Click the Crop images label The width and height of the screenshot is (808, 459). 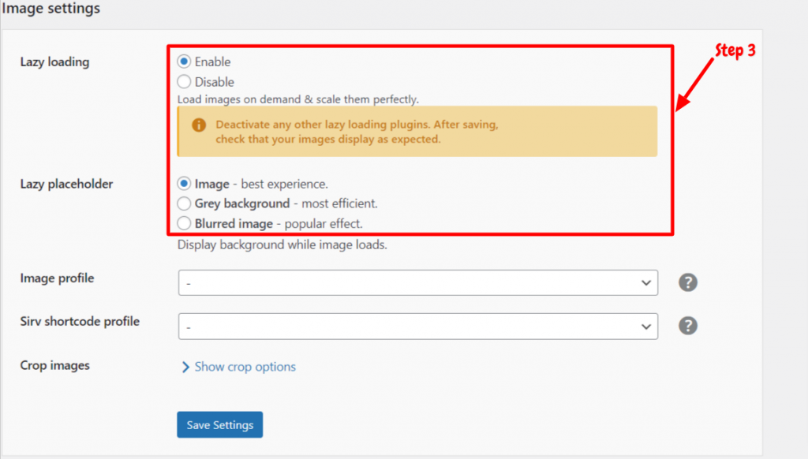54,365
